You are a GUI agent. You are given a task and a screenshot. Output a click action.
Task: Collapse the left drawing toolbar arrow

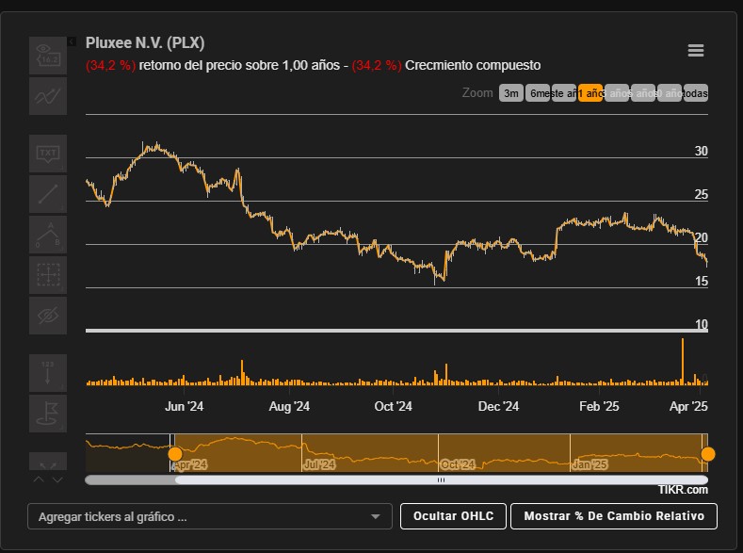pyautogui.click(x=72, y=41)
